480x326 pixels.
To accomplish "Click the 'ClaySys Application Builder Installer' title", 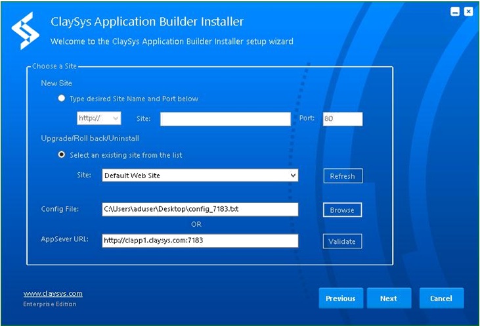I will pyautogui.click(x=147, y=22).
